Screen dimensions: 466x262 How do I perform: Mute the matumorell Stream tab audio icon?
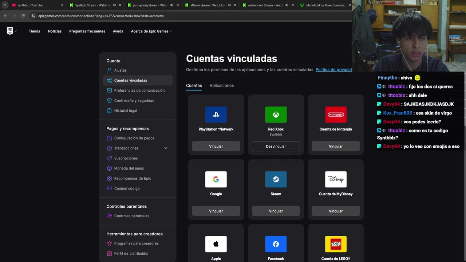click(x=287, y=5)
